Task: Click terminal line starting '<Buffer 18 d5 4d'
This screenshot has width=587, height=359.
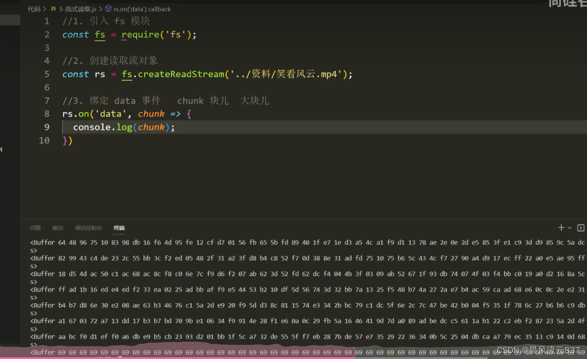Action: click(308, 274)
